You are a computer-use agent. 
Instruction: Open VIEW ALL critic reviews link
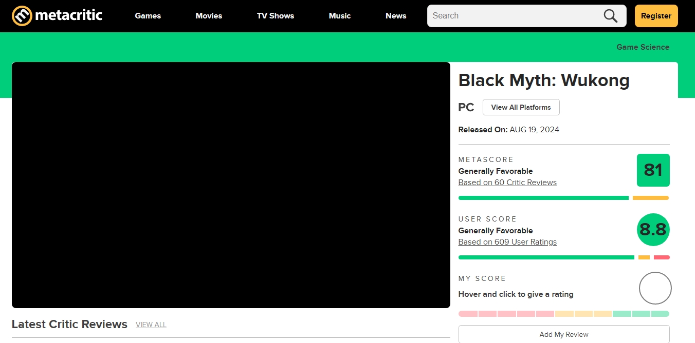151,325
